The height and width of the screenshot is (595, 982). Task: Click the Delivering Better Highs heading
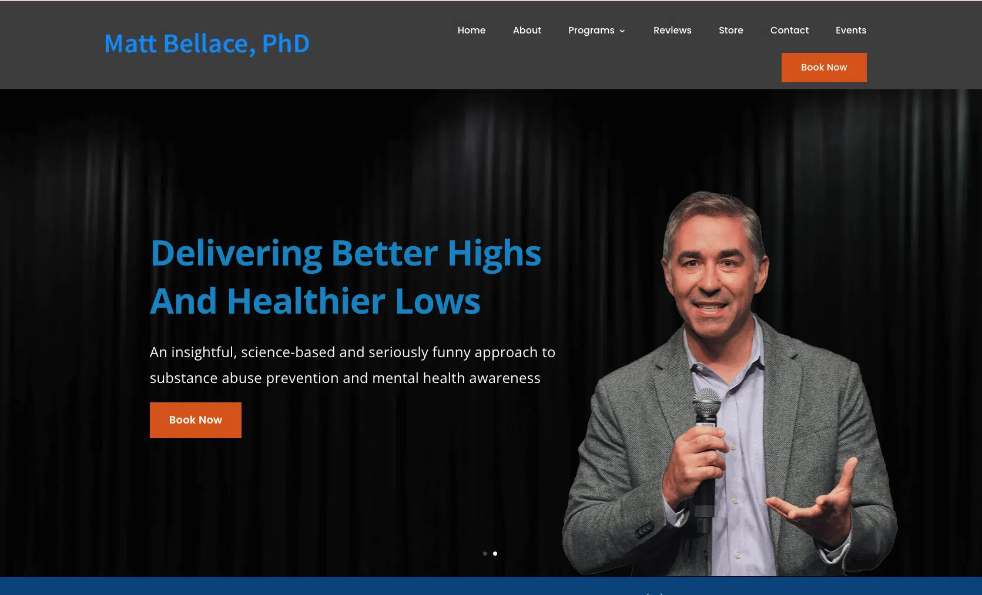(x=346, y=277)
